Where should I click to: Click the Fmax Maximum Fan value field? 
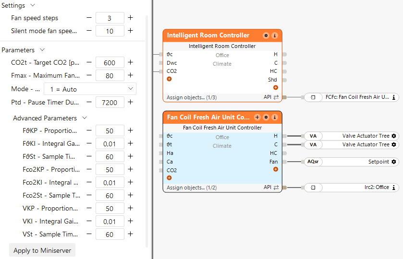[x=110, y=75]
